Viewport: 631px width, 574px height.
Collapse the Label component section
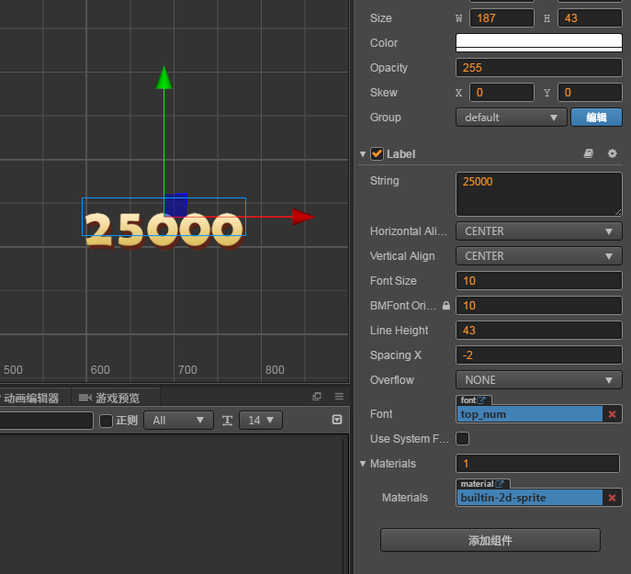[363, 154]
